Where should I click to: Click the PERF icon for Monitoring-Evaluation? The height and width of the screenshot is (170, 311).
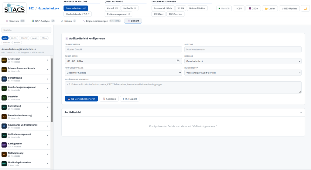[4, 164]
